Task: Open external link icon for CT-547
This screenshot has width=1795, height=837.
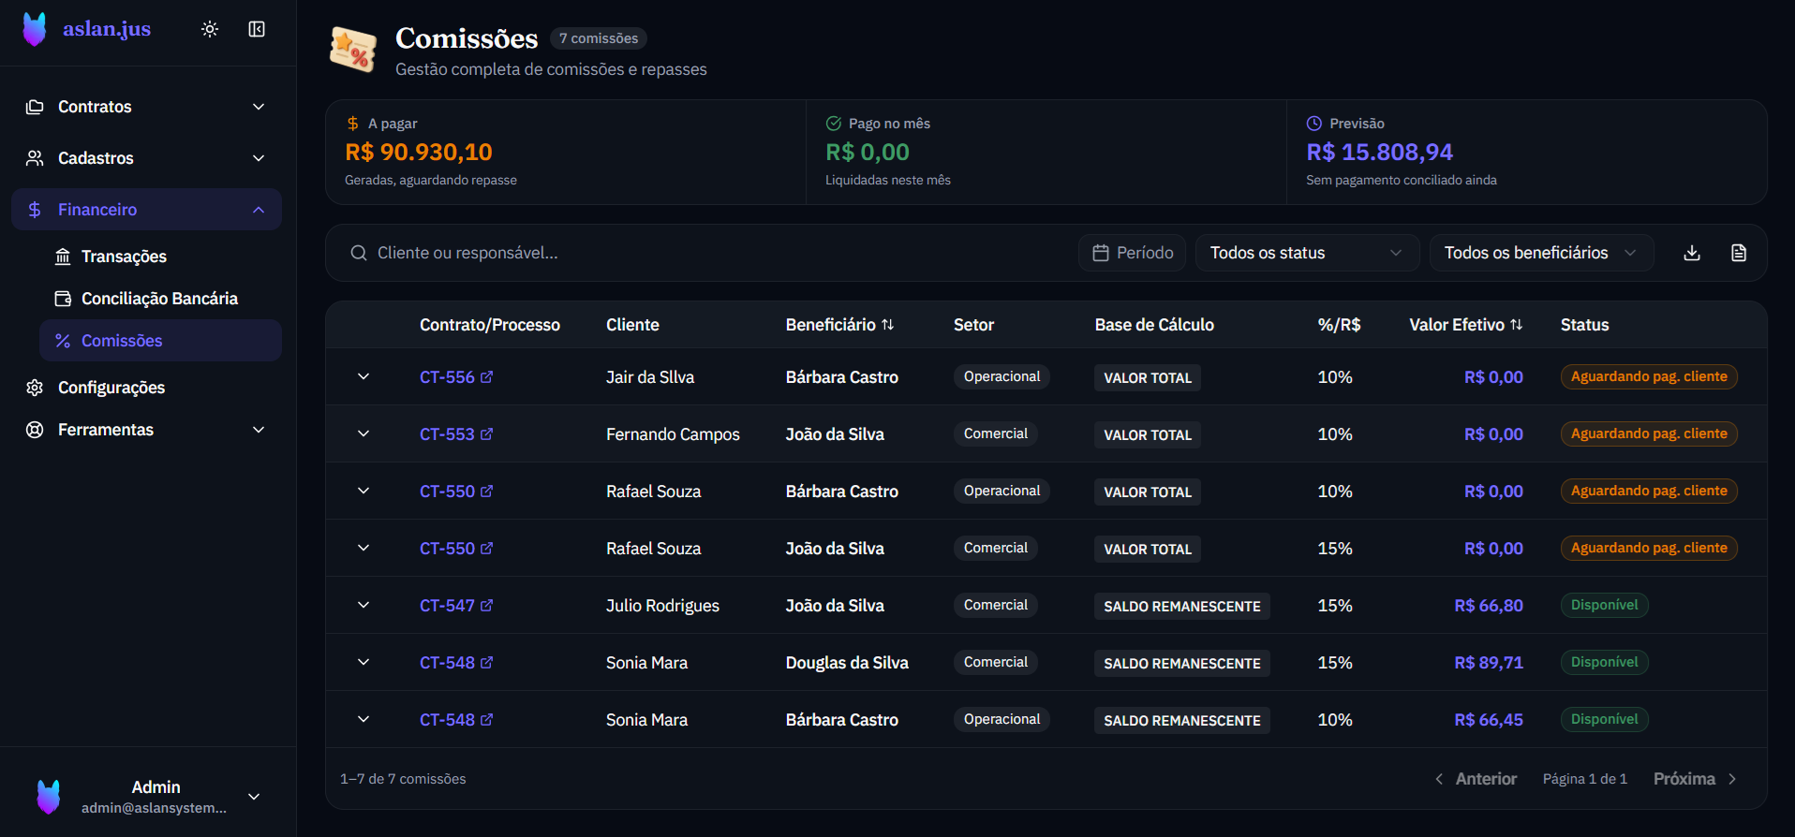Action: [x=486, y=606]
